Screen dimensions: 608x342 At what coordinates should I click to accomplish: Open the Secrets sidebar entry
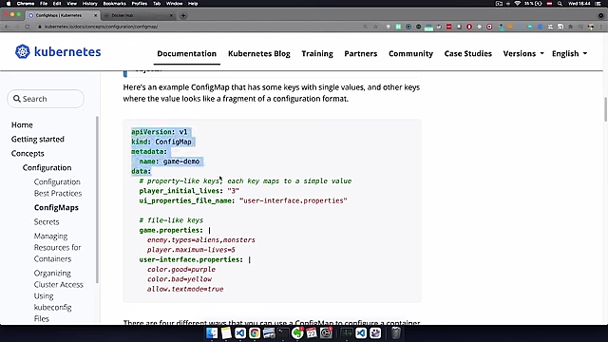coord(47,222)
